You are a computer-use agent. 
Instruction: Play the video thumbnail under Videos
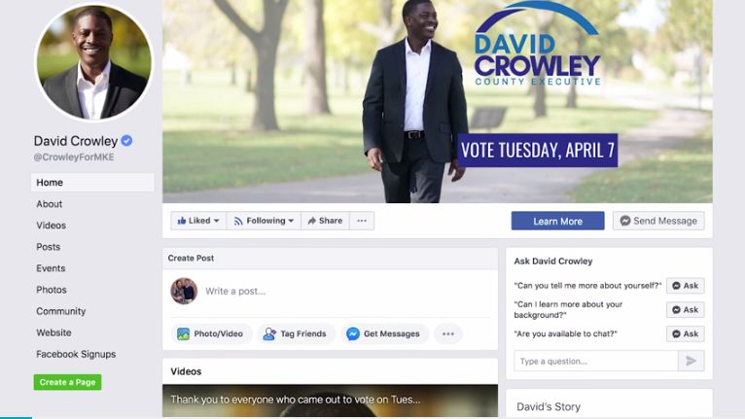pyautogui.click(x=331, y=401)
